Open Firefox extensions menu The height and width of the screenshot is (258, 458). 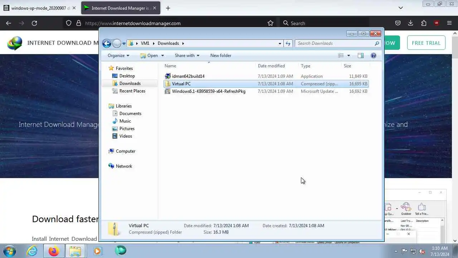click(424, 23)
